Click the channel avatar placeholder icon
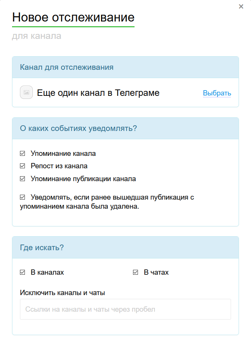251x343 pixels. [26, 92]
